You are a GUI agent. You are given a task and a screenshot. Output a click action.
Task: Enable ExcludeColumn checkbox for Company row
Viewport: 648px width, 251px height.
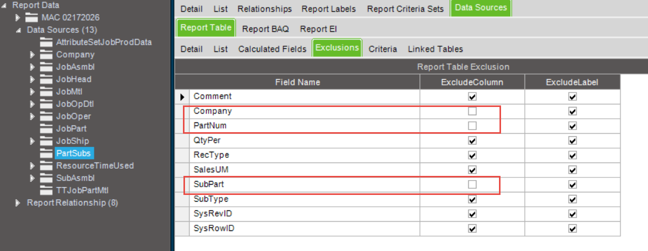[x=472, y=111]
